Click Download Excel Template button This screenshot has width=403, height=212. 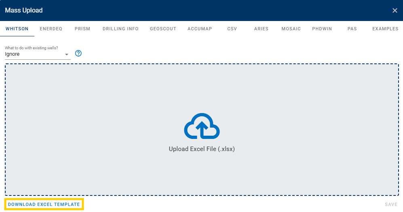(44, 204)
